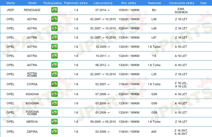Select the ZAFIRA model cell
This screenshot has height=137, width=212.
32,132
